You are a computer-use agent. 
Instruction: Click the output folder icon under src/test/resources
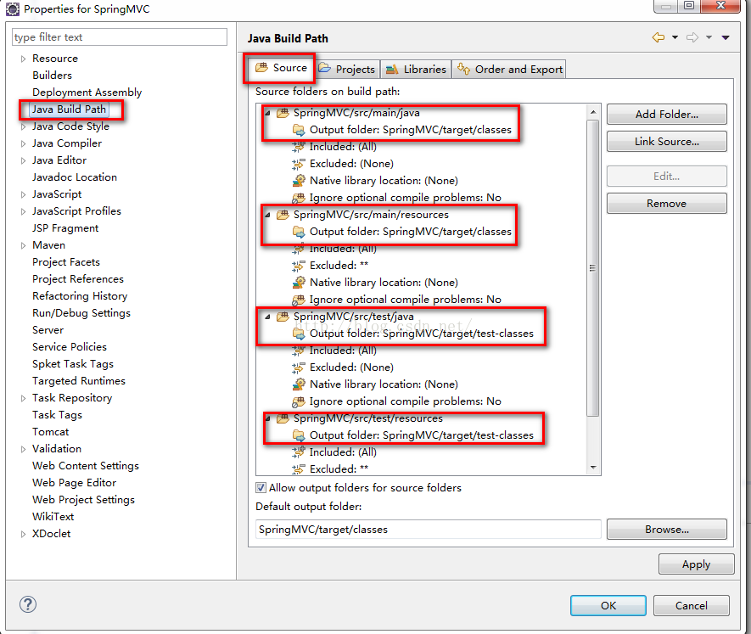(x=299, y=435)
